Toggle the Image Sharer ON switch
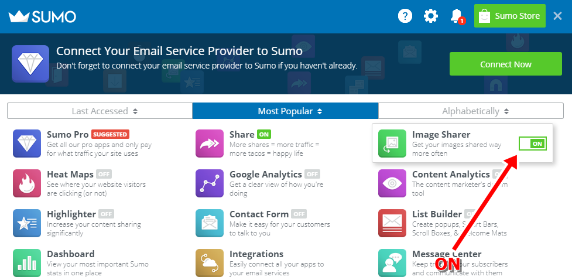The height and width of the screenshot is (280, 572). pos(533,144)
